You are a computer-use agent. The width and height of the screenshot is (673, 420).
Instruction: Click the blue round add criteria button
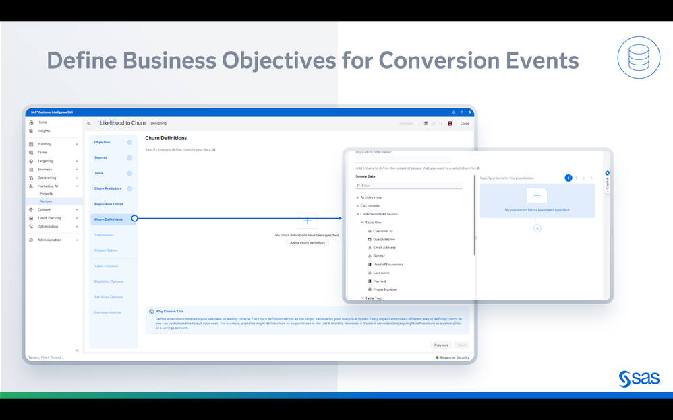568,178
